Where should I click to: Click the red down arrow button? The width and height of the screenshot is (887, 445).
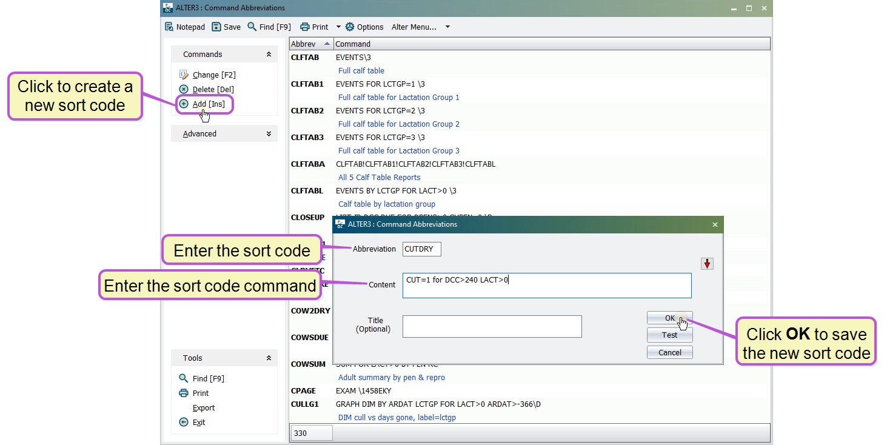[707, 264]
